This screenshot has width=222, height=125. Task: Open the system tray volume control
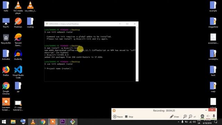coord(194,122)
